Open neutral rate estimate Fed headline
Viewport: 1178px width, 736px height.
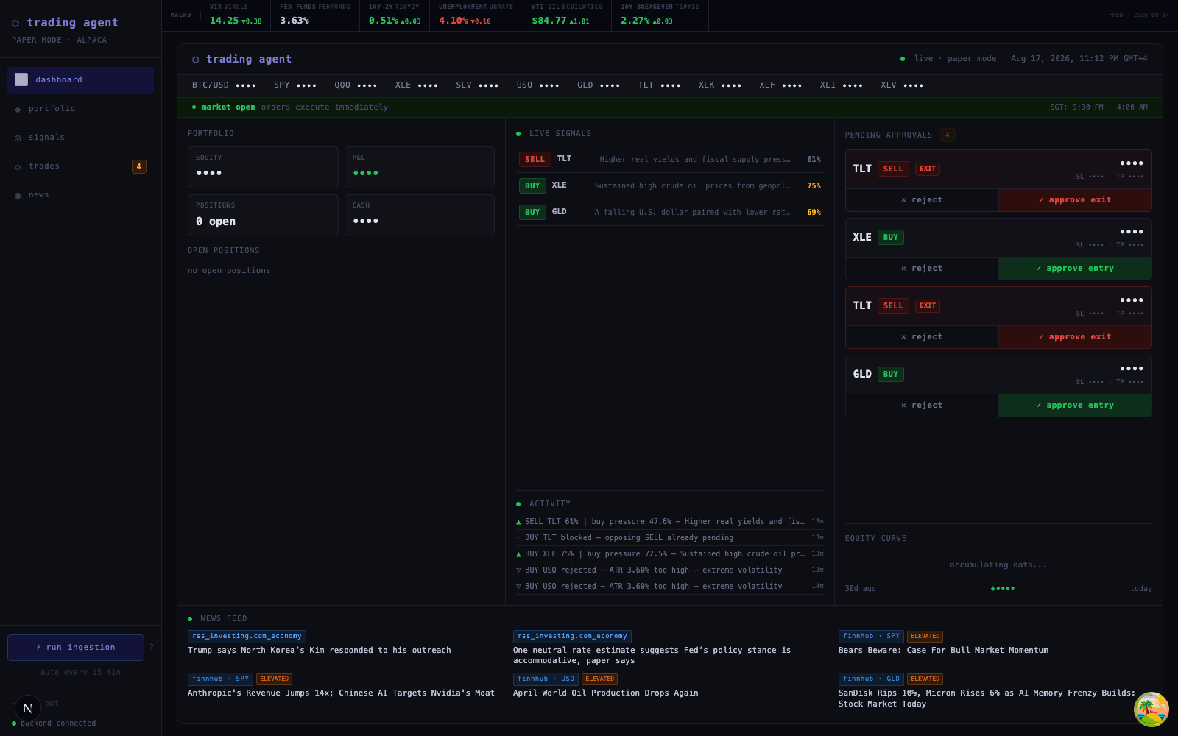click(x=652, y=656)
